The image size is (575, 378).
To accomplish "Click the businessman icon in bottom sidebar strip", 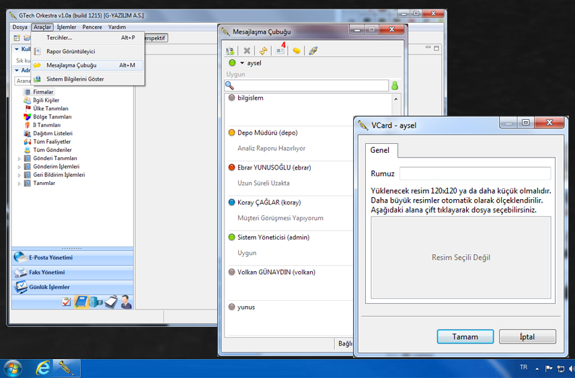I will (125, 302).
